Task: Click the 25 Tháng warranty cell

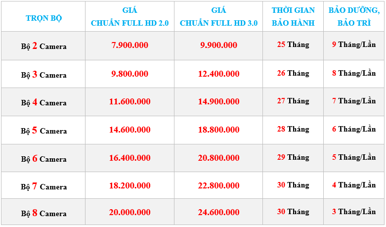Action: pyautogui.click(x=293, y=45)
